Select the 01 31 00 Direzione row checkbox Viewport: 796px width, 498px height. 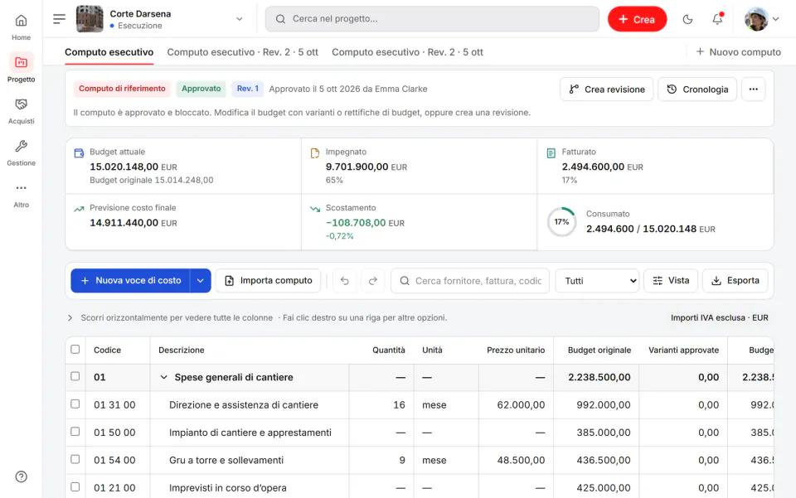pyautogui.click(x=75, y=404)
